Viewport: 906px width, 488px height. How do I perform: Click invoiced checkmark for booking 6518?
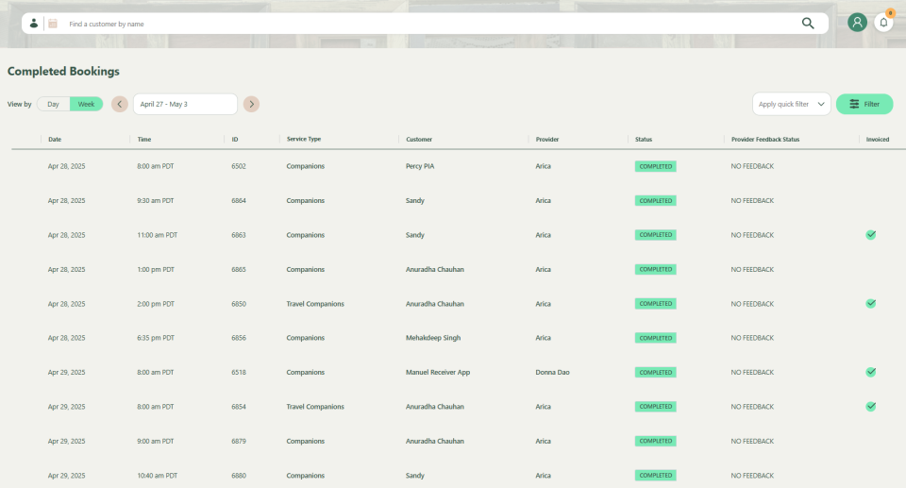point(871,372)
